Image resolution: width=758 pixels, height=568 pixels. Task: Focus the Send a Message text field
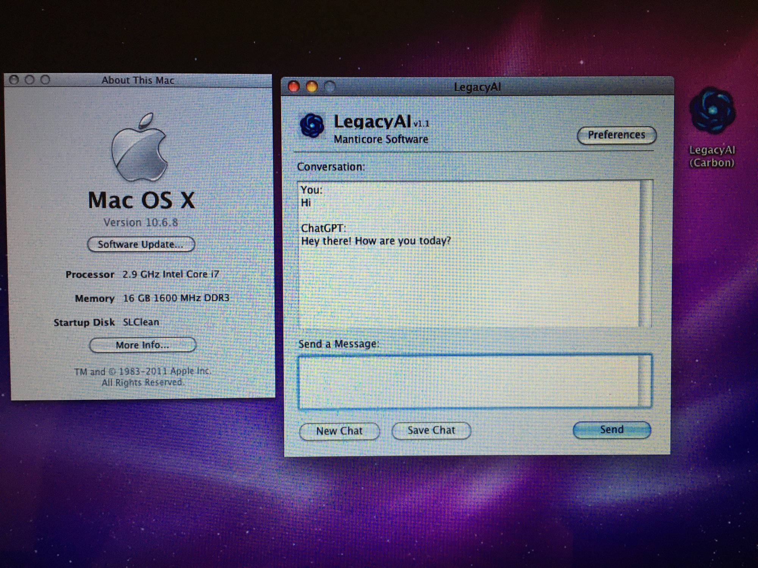click(468, 382)
